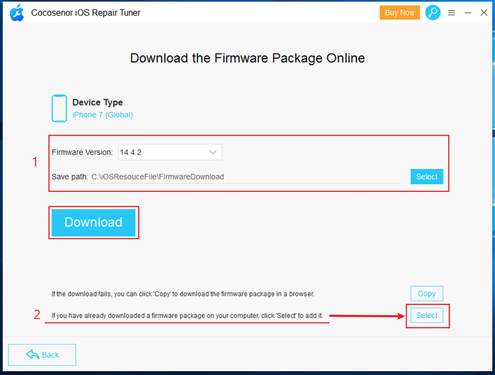Image resolution: width=495 pixels, height=375 pixels.
Task: Click the 'Firmware Version:' label
Action: [x=82, y=152]
